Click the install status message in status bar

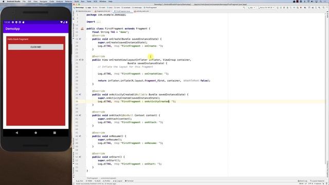coord(96,184)
